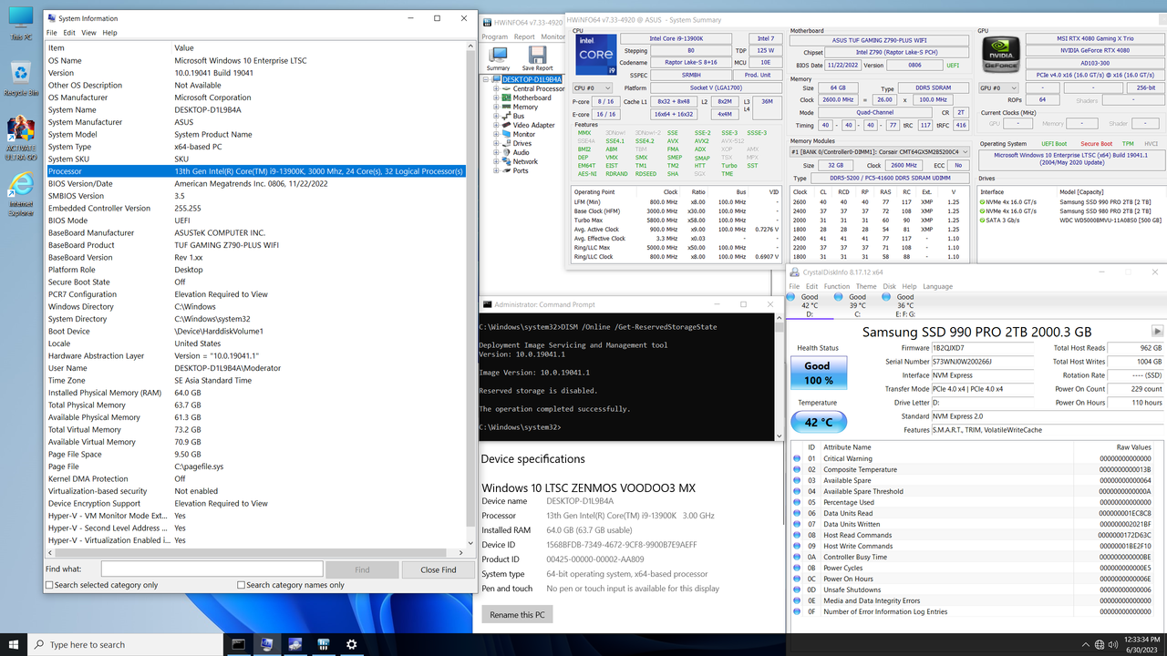Click the Intel Core i9 logo in System Summary
The image size is (1167, 656).
[x=594, y=55]
